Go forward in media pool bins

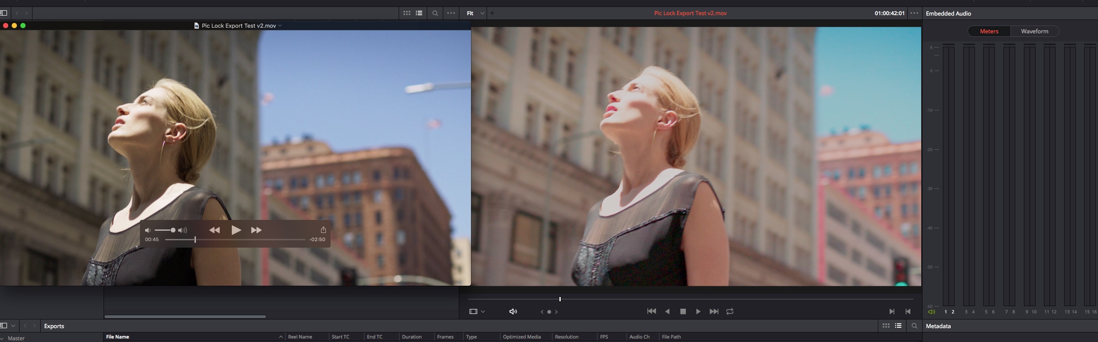click(x=35, y=326)
